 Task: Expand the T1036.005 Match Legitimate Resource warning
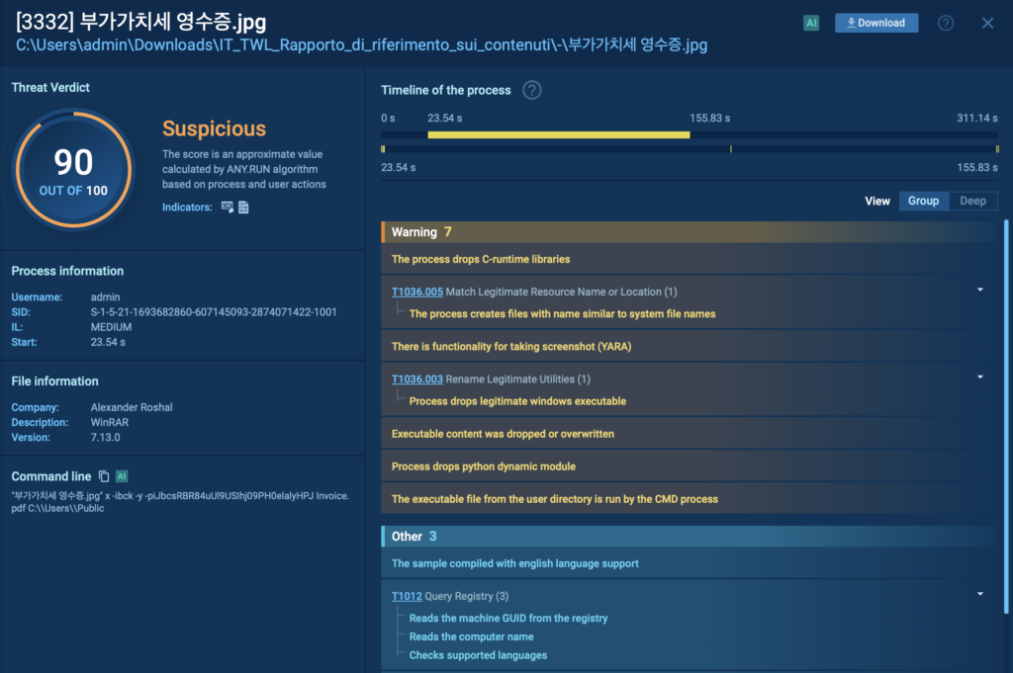[x=979, y=289]
